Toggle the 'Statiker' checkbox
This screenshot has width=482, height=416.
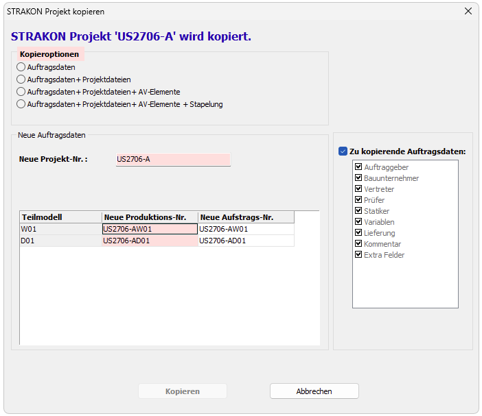[x=358, y=211]
